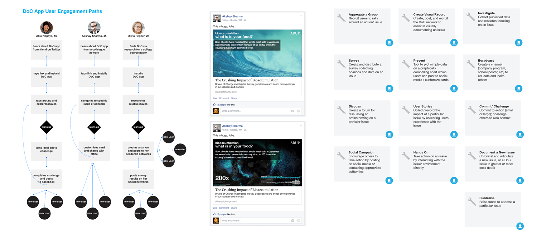Select 'creates a survey and posts to her academic networks' box

click(138, 151)
